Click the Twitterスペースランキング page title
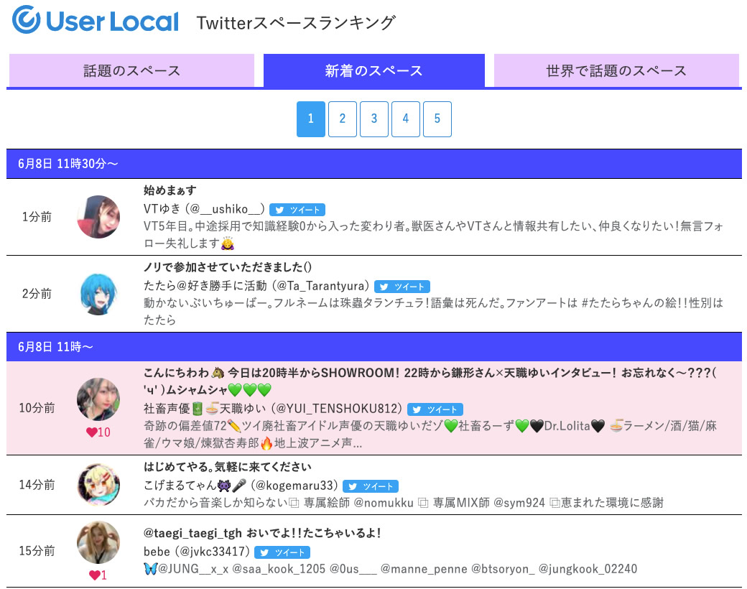 [x=296, y=22]
